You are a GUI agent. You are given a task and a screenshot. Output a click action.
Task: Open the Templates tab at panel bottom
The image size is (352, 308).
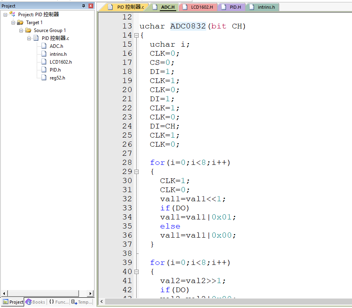(82, 302)
